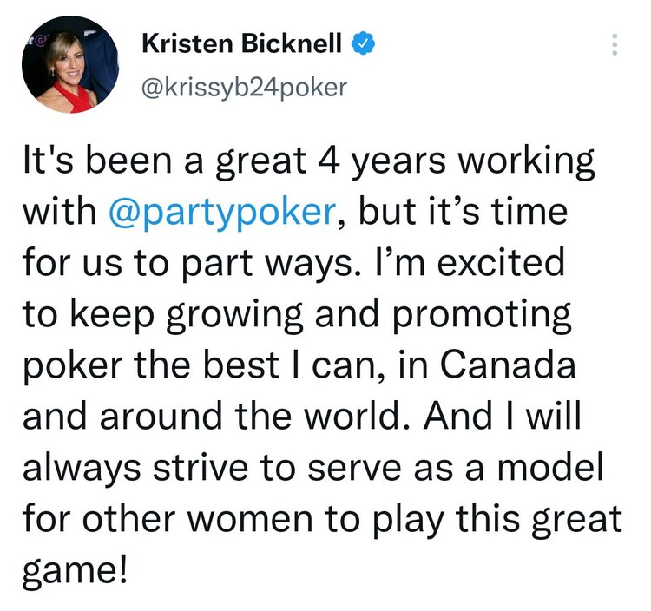The image size is (651, 611).
Task: Click the tweet line starting "It's been a great"
Action: tap(309, 162)
